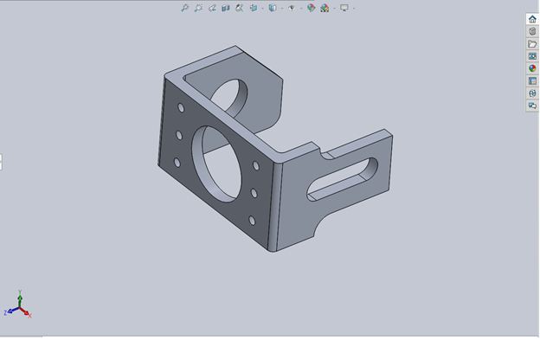Image resolution: width=540 pixels, height=340 pixels.
Task: Open the SolidWorks Resources home tab
Action: click(532, 19)
